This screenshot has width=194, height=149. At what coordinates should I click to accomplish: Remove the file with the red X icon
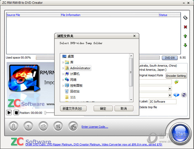coord(185,27)
